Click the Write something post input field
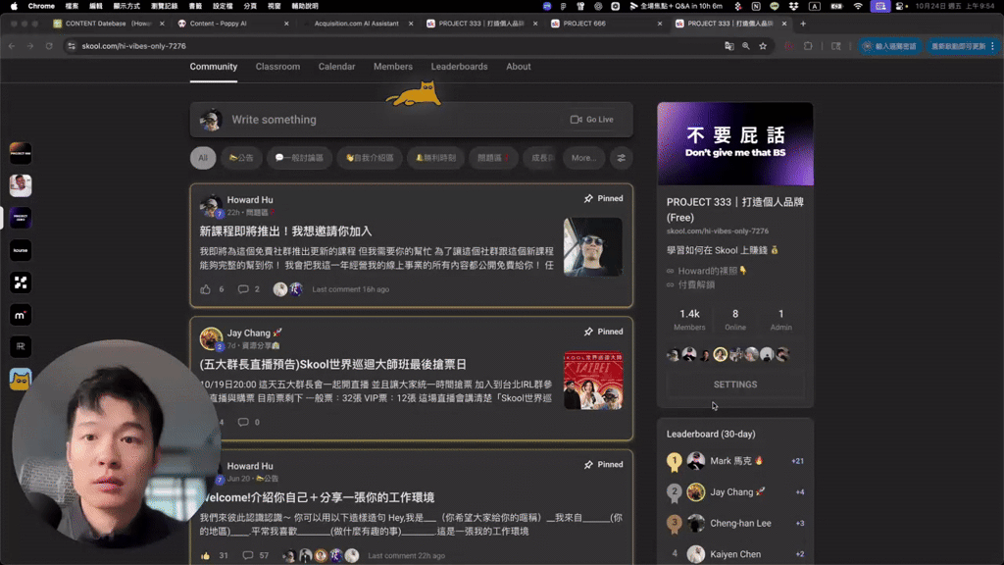This screenshot has width=1004, height=565. (x=392, y=119)
